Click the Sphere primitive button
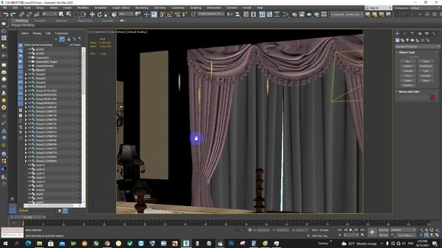This screenshot has width=442, height=248. (x=407, y=66)
